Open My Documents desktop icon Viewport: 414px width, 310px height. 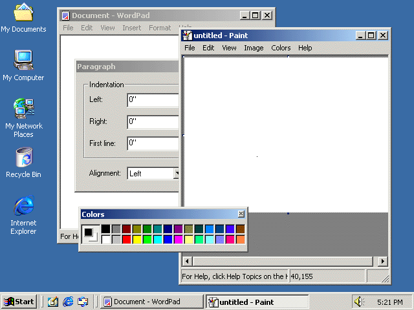click(x=23, y=18)
